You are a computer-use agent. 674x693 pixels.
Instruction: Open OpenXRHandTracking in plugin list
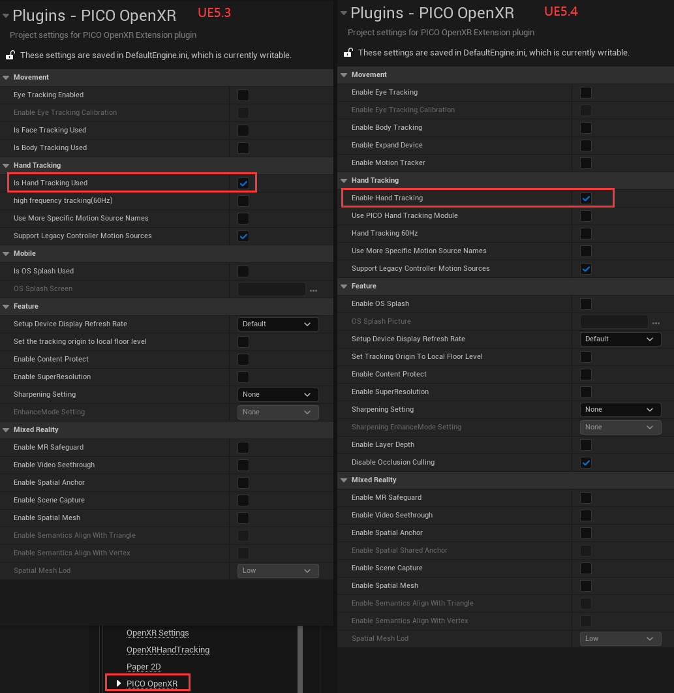pyautogui.click(x=168, y=650)
